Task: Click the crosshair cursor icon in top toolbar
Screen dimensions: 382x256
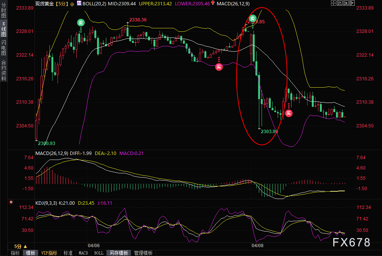Action: (x=333, y=3)
